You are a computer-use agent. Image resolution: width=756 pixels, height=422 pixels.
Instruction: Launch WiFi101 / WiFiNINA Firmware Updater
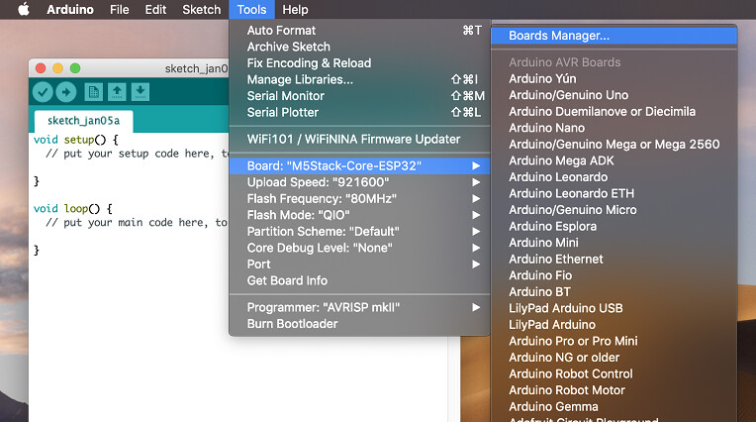pyautogui.click(x=359, y=139)
